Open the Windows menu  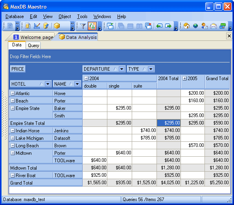coord(102,16)
